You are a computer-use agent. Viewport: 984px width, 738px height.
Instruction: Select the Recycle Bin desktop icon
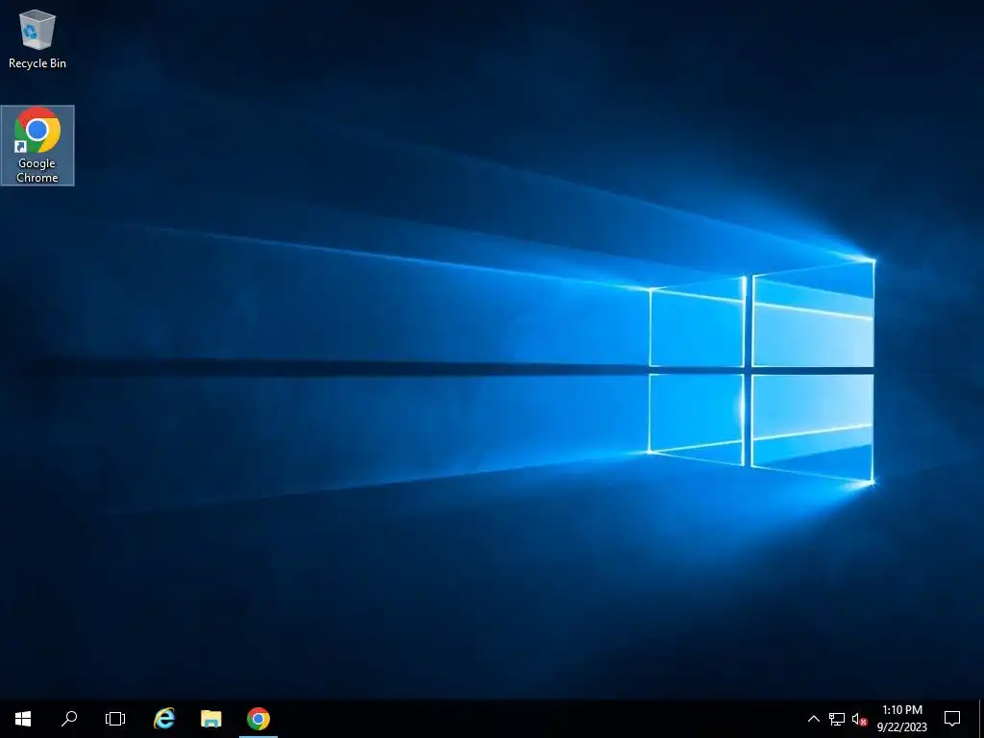37,38
